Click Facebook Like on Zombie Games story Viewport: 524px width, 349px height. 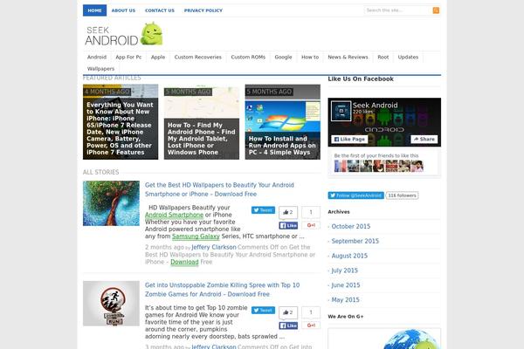click(x=288, y=325)
